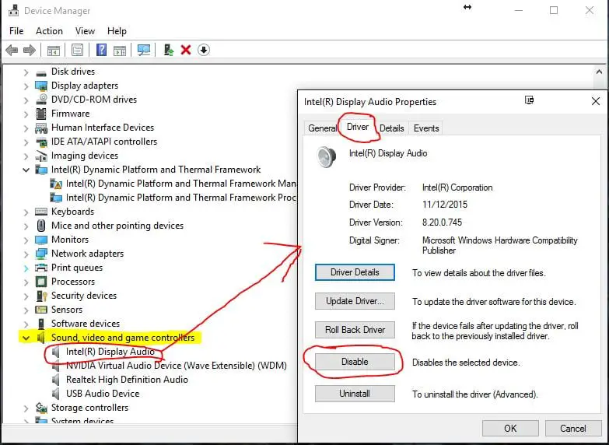Select Dynamic Platform Thermal Framework Manager warning item

(181, 184)
